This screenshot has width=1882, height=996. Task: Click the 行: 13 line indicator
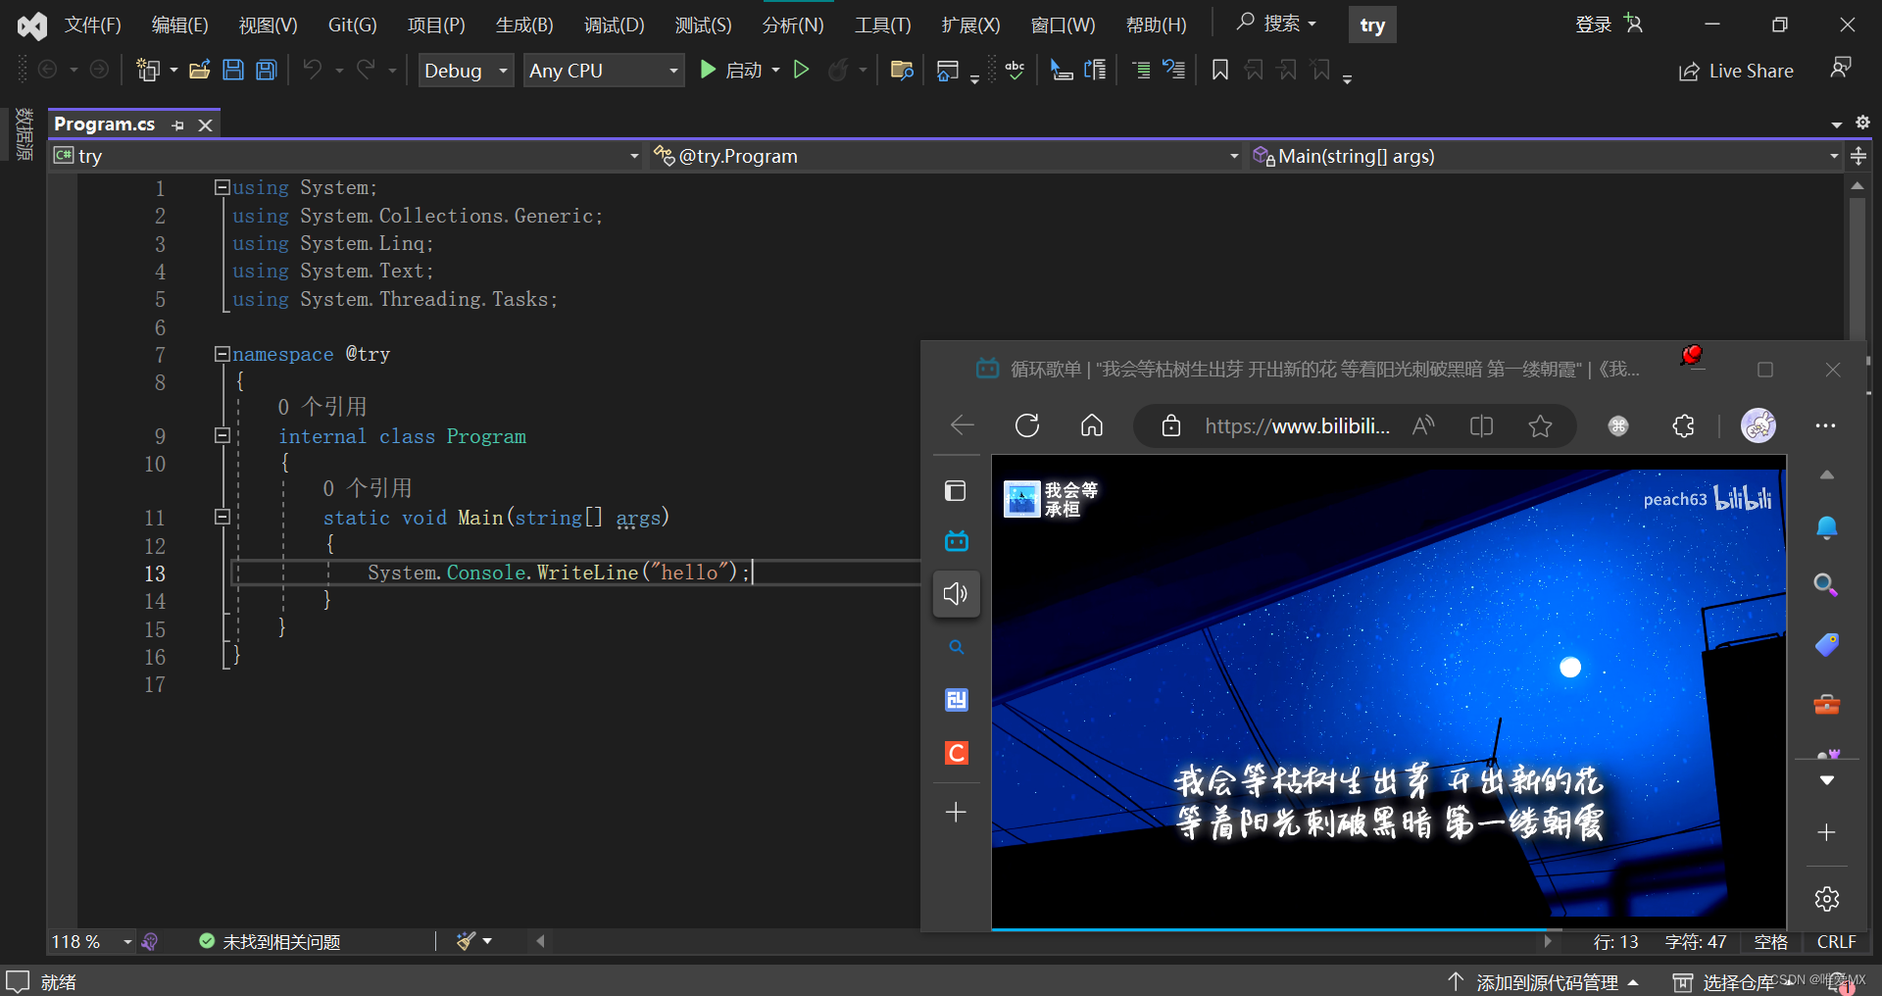1615,942
